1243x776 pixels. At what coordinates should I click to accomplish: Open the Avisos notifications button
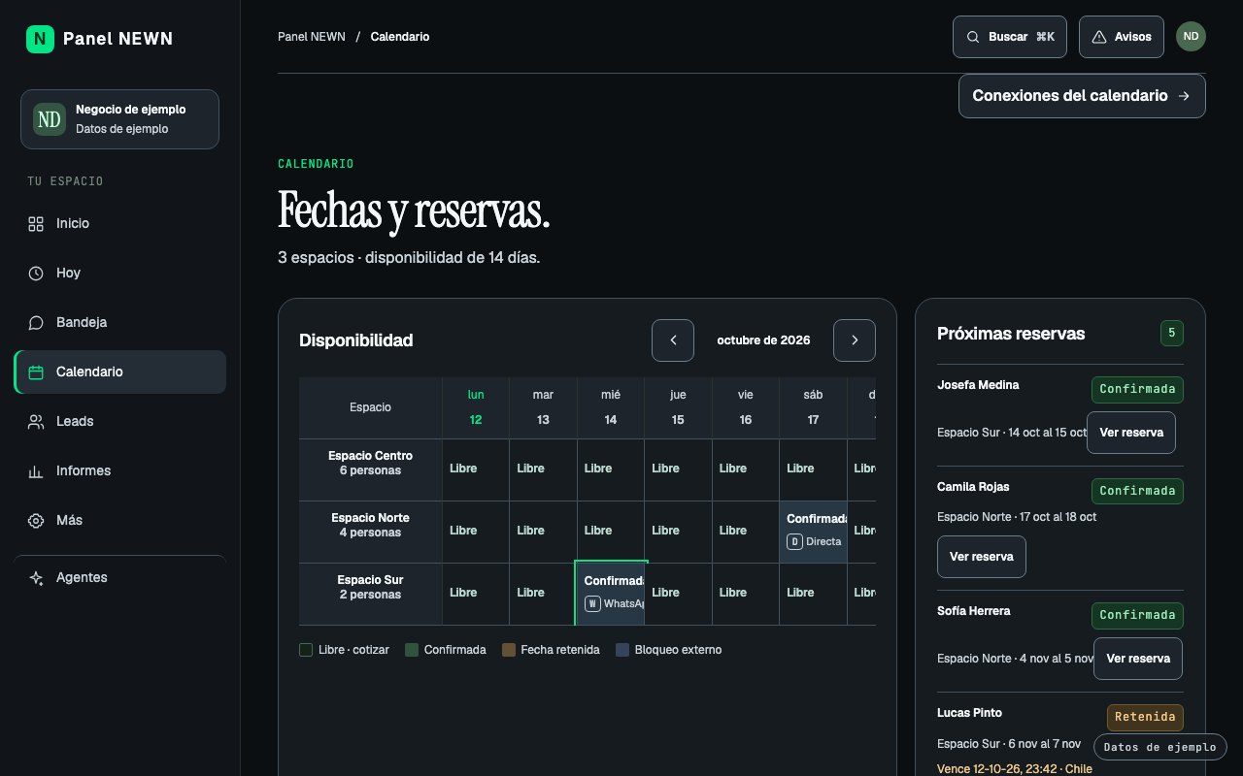(1122, 37)
